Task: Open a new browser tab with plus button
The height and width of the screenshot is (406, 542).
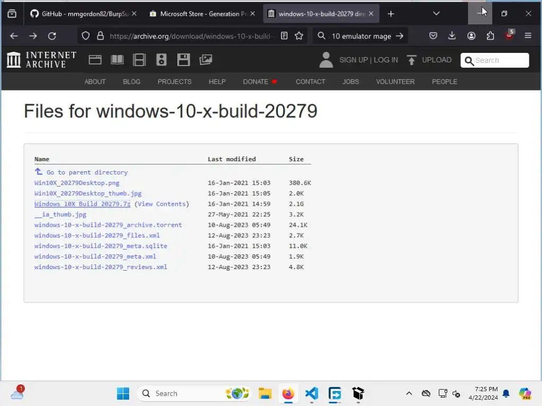Action: pyautogui.click(x=391, y=14)
